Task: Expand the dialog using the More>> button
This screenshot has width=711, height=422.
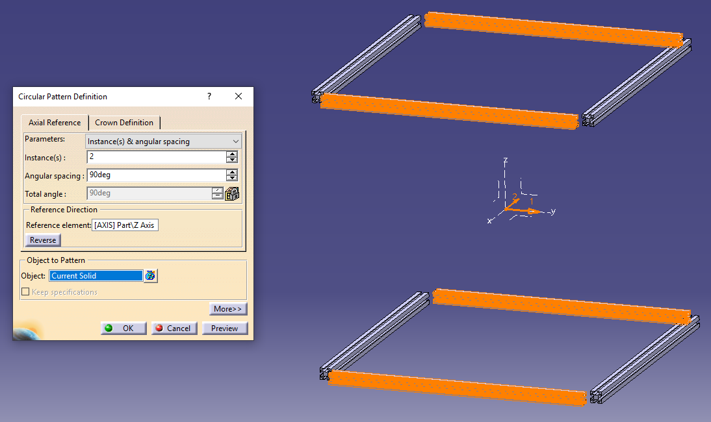Action: point(227,308)
